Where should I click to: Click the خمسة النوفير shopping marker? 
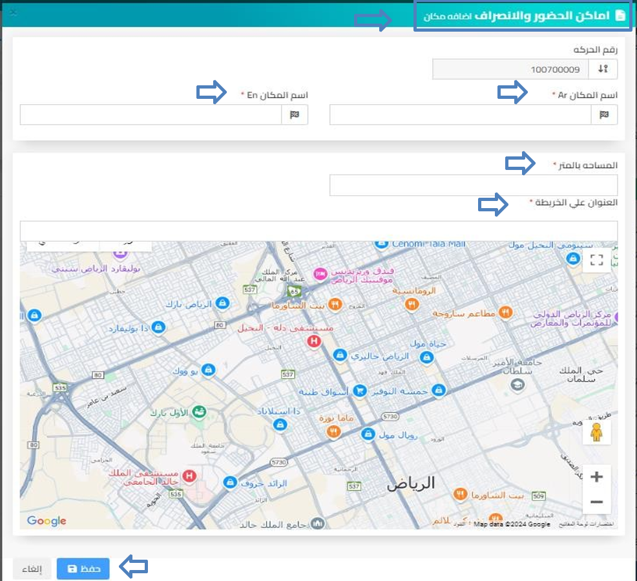439,390
